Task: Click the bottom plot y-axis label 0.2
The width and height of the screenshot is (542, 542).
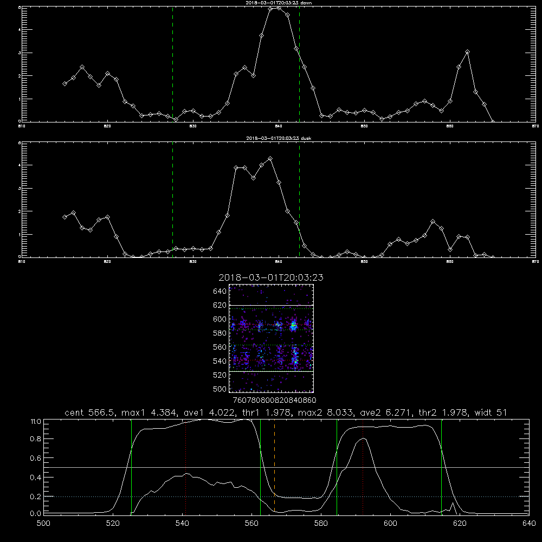Action: [x=36, y=496]
